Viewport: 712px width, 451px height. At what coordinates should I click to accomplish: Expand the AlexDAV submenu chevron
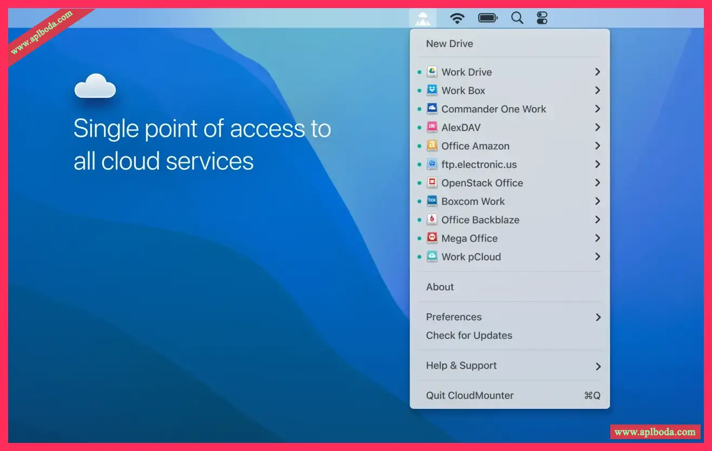[598, 128]
